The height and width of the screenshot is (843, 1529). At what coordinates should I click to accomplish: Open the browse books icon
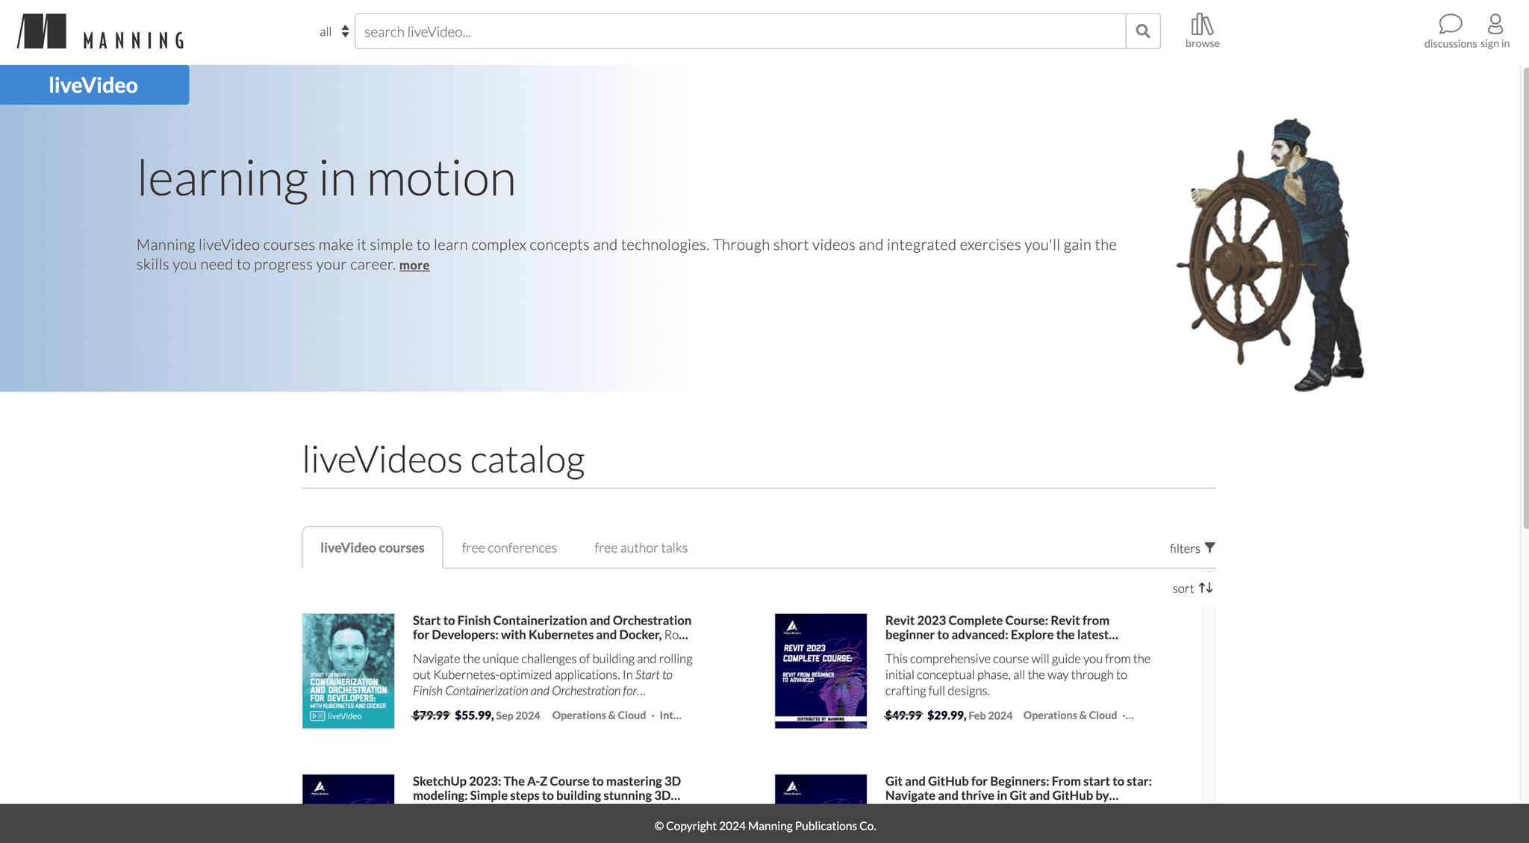point(1202,25)
